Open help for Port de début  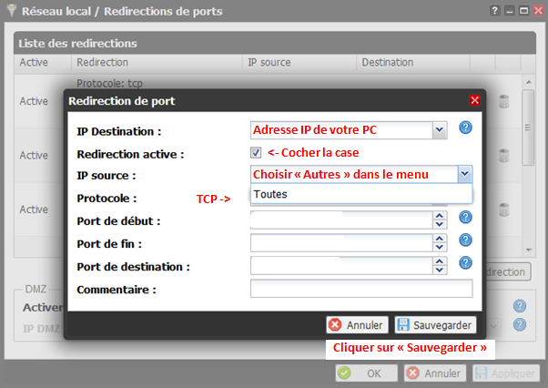(465, 217)
